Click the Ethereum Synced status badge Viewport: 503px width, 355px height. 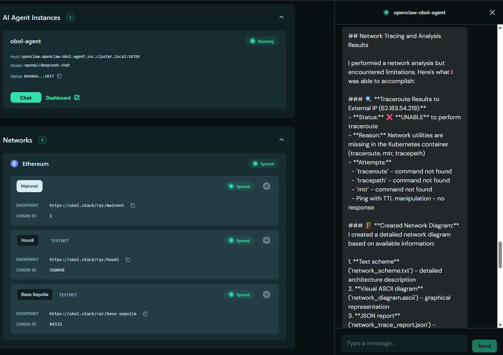tap(263, 164)
